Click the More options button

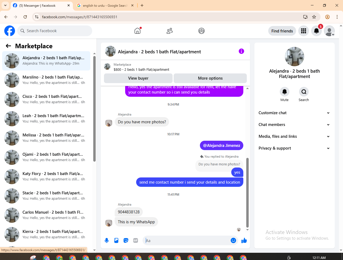point(210,78)
